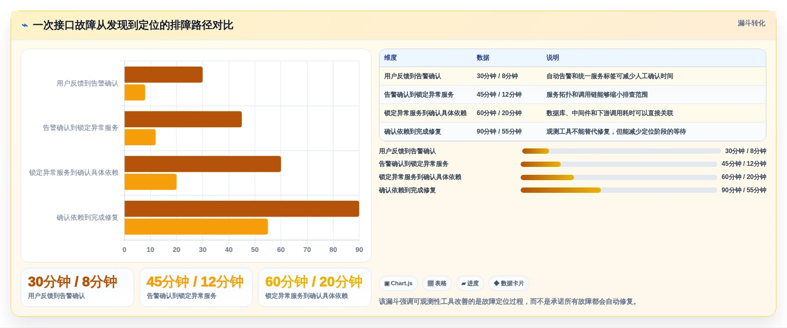787x328 pixels.
Task: Click the light 12-minute bar in chart
Action: [140, 137]
